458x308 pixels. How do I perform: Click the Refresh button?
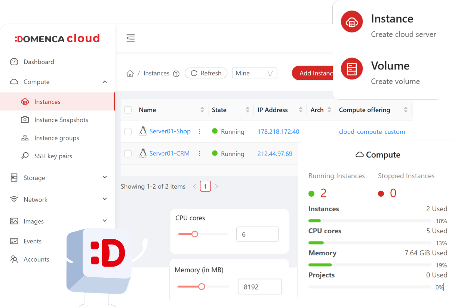pos(206,73)
